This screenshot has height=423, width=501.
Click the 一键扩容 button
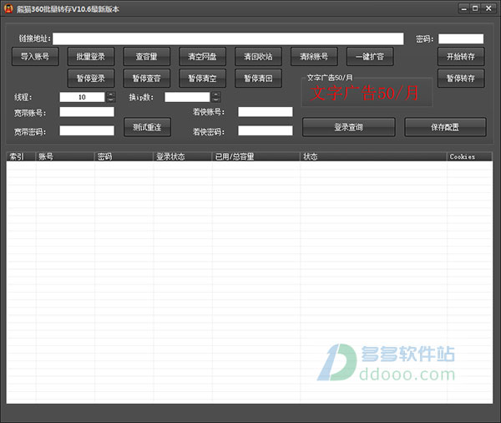370,57
